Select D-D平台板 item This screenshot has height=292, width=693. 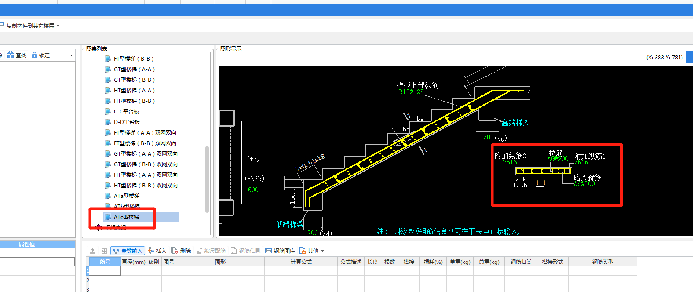pos(127,122)
